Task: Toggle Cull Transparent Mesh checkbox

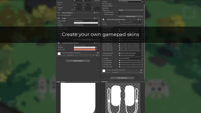Action: [x=74, y=15]
